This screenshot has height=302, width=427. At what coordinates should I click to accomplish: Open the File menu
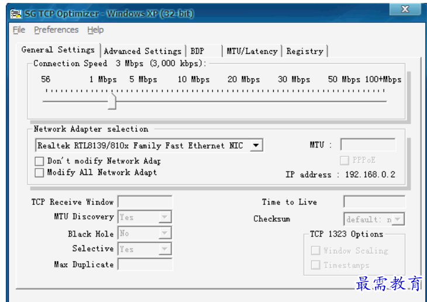tap(19, 30)
